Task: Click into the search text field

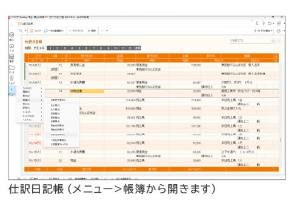Action: tap(250, 41)
